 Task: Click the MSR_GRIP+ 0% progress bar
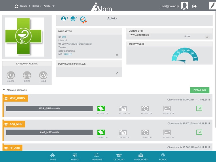point(49,108)
